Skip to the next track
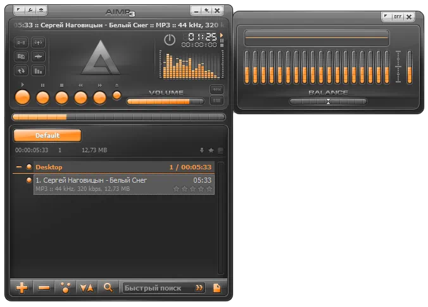 pos(99,98)
